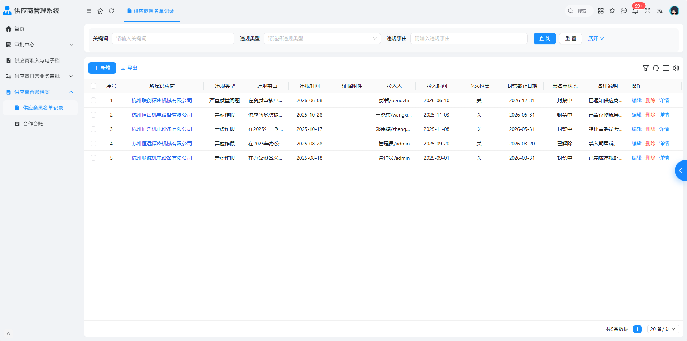
Task: Expand the 审批中心 sidebar menu
Action: pos(40,45)
